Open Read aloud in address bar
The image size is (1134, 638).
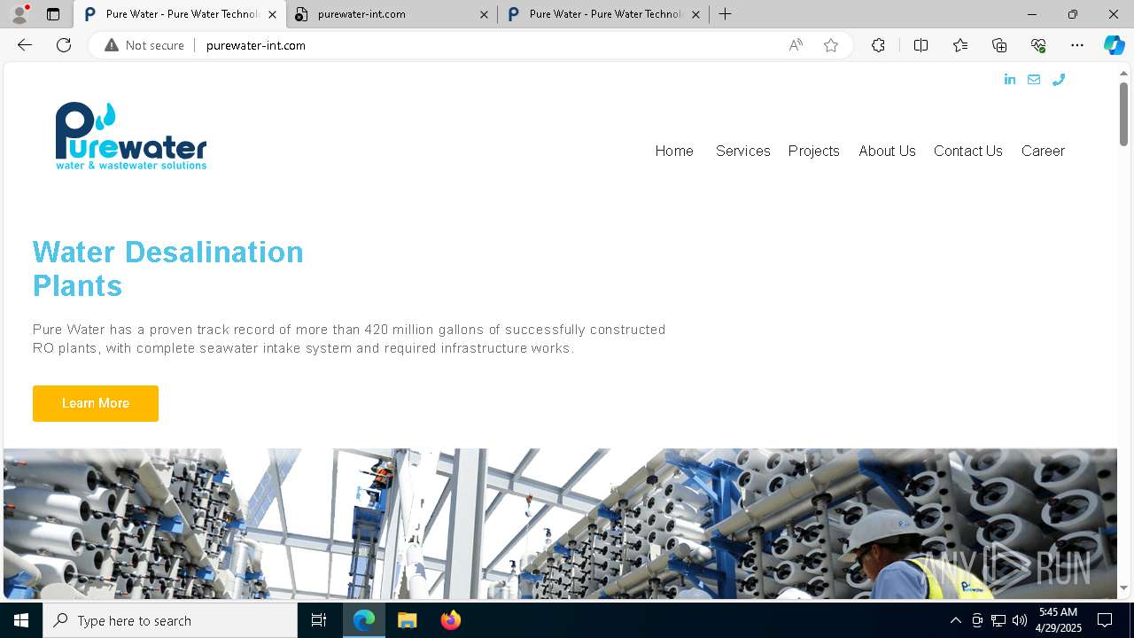click(796, 45)
